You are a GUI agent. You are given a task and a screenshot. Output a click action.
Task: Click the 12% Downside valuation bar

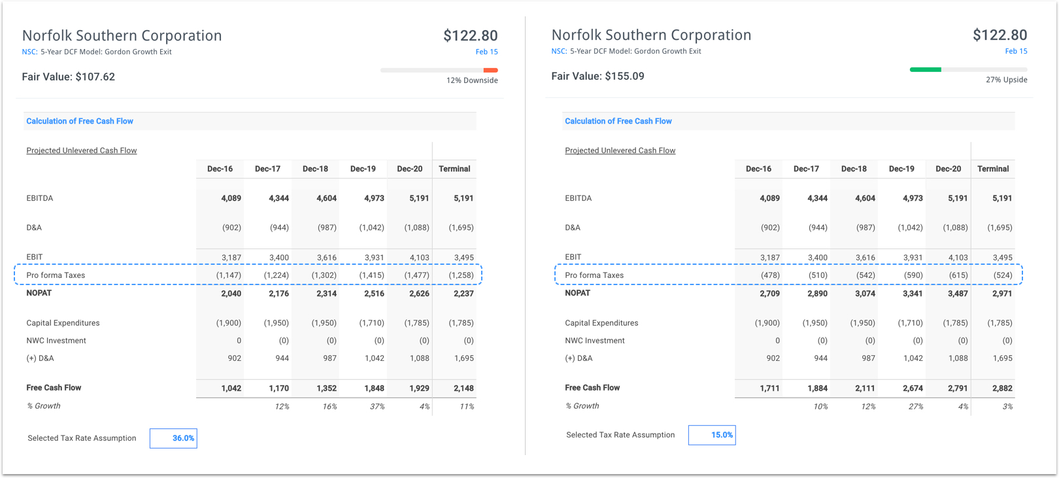439,70
